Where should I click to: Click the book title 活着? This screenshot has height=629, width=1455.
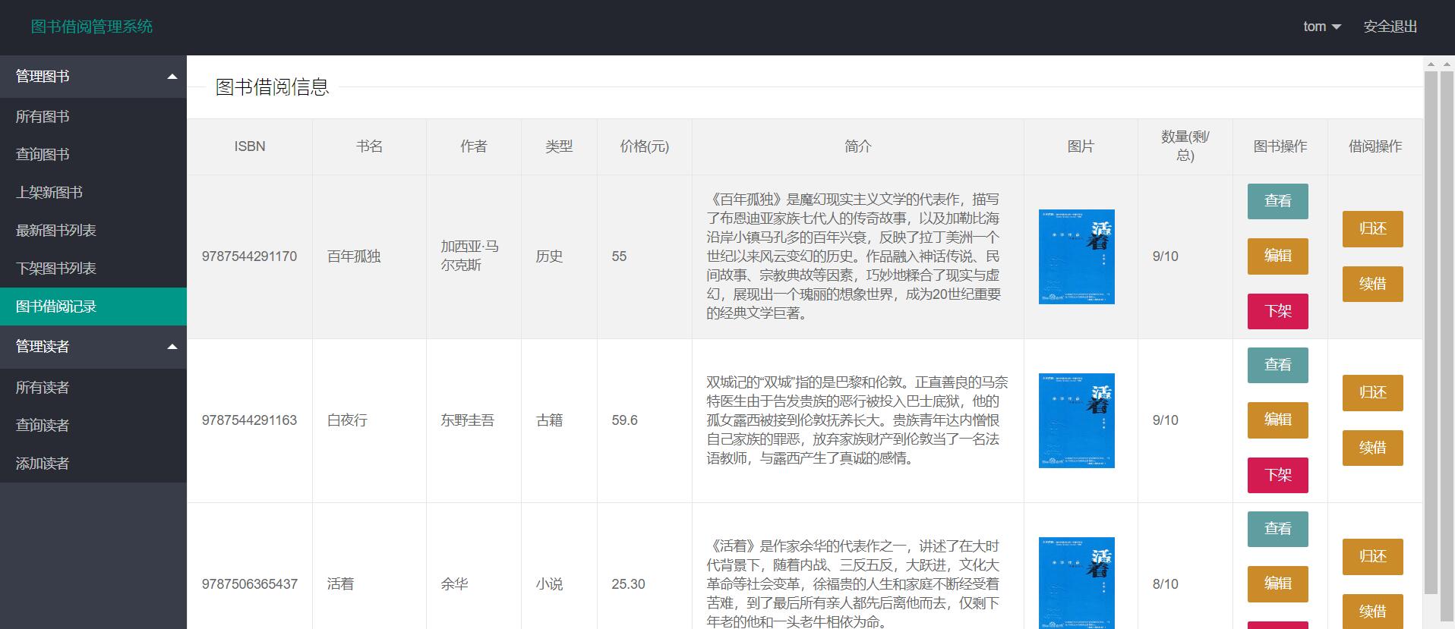(340, 584)
